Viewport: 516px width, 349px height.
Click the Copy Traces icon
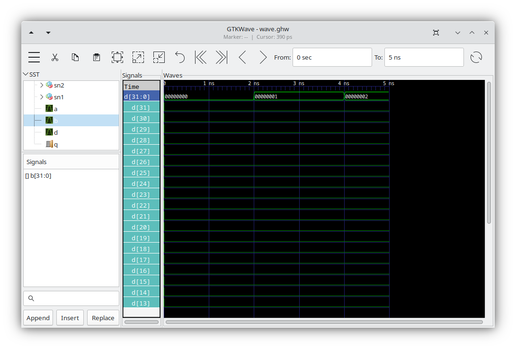click(x=75, y=57)
